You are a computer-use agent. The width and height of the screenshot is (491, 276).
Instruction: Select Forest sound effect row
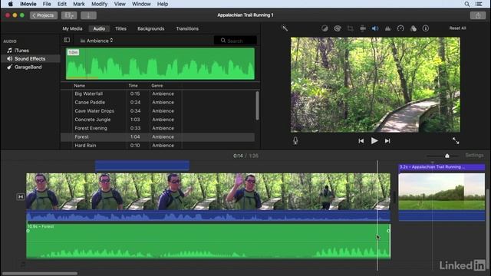tap(157, 136)
